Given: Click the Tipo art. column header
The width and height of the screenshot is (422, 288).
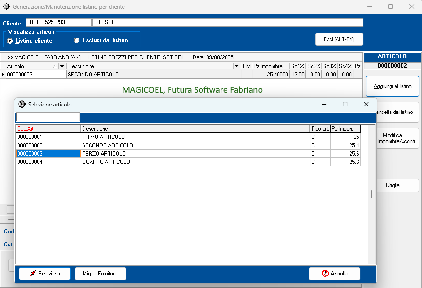Looking at the screenshot, I should point(320,129).
